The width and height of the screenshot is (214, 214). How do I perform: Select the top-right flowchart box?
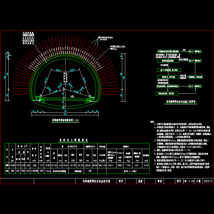pyautogui.click(x=195, y=51)
